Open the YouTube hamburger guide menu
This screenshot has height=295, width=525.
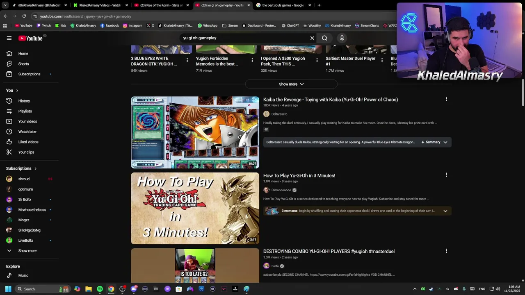(x=9, y=38)
